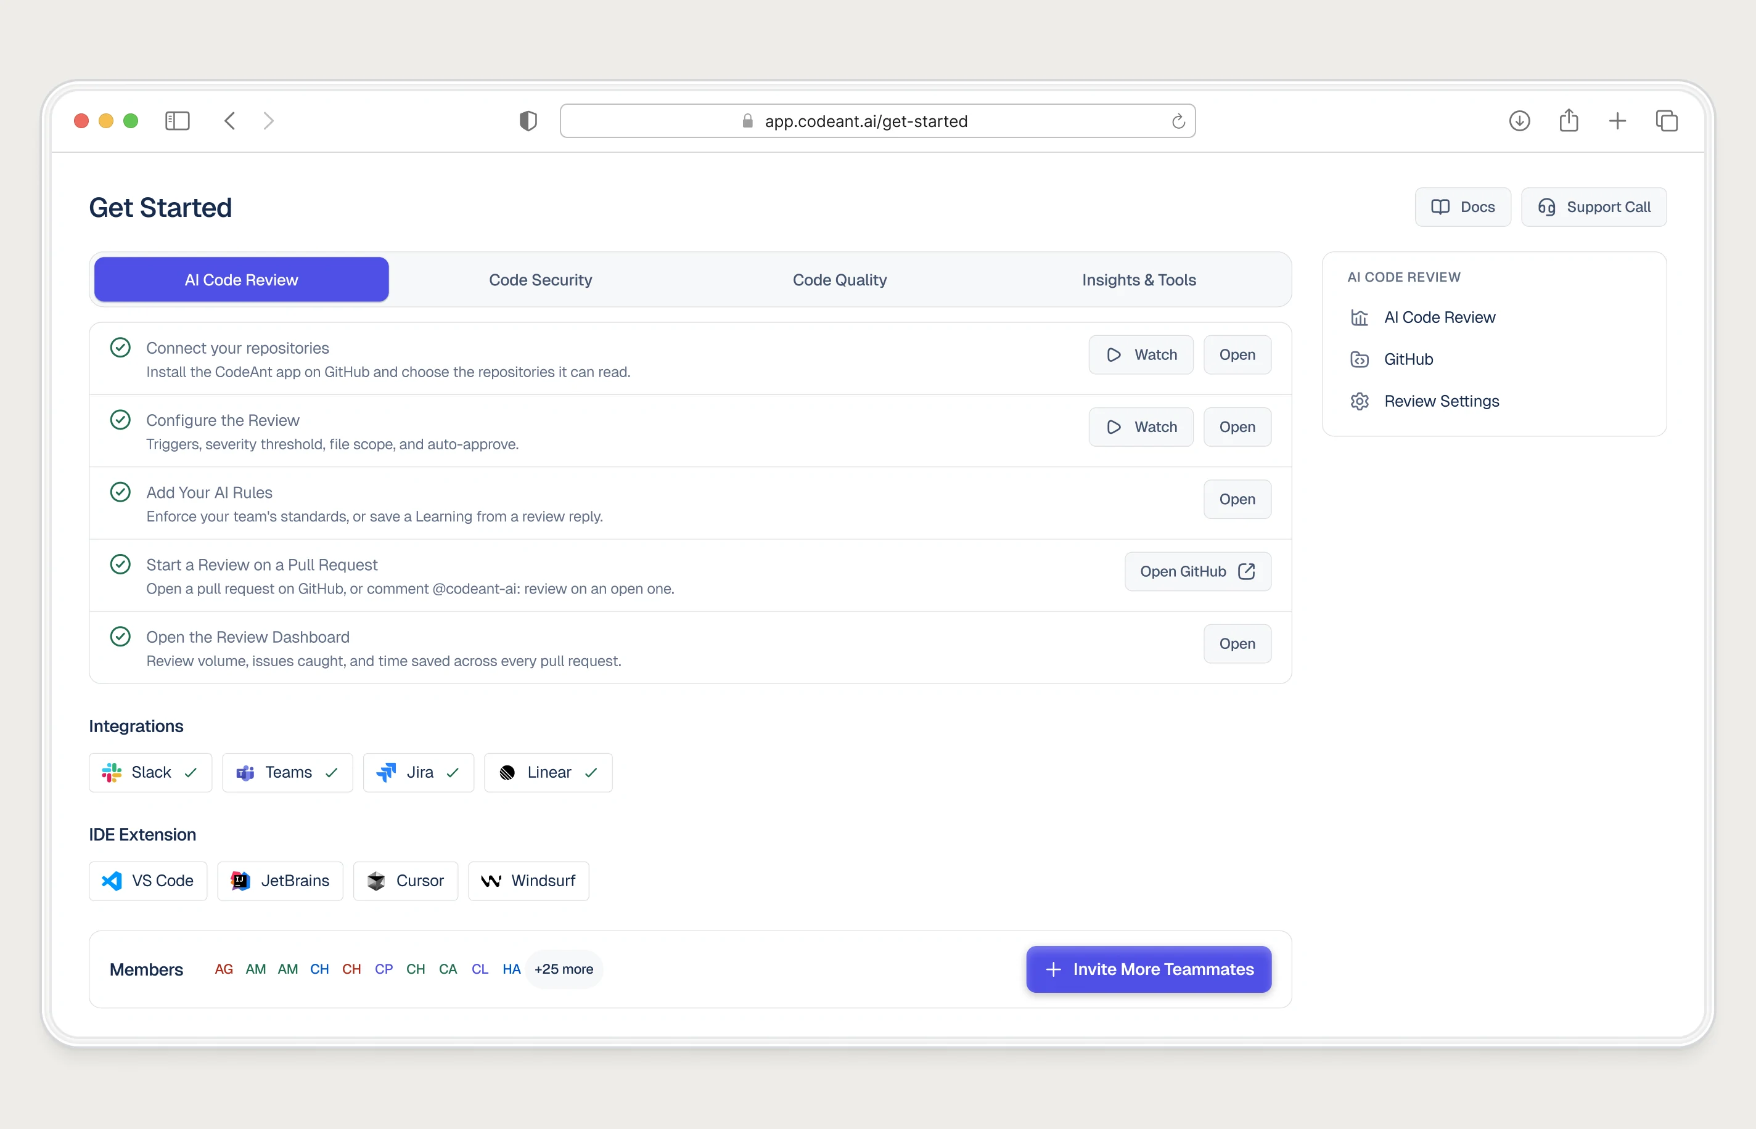Click the Open GitHub external link button
This screenshot has height=1129, width=1756.
pos(1197,572)
